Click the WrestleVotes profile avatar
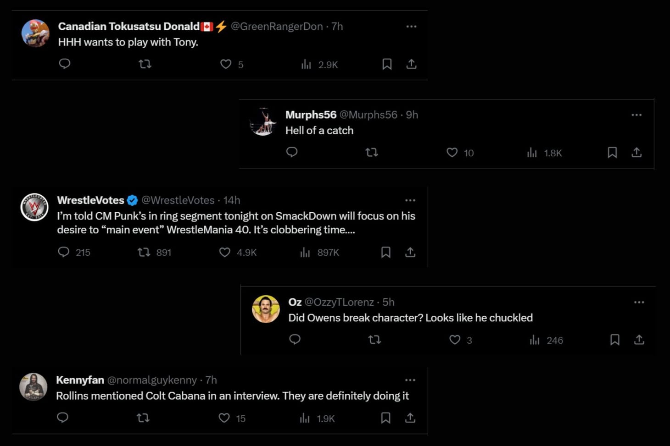This screenshot has height=446, width=670. coord(34,207)
